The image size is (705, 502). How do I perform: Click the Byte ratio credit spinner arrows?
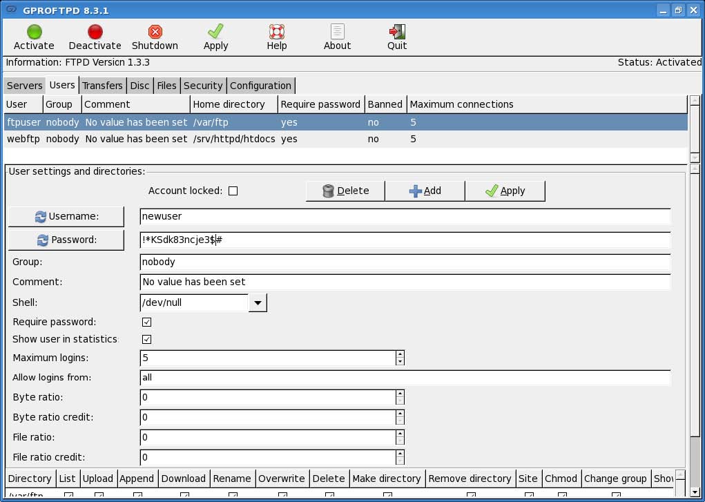click(400, 418)
